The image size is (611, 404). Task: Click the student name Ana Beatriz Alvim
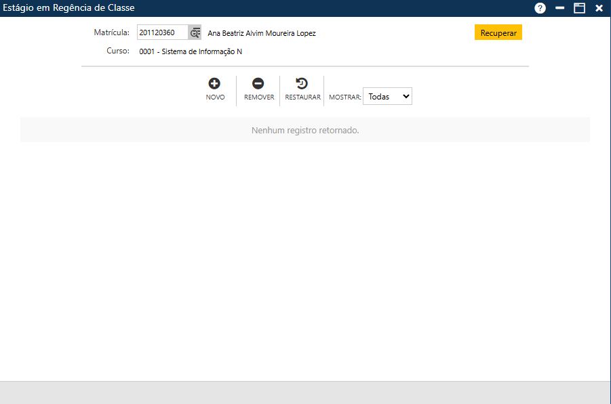(x=261, y=33)
